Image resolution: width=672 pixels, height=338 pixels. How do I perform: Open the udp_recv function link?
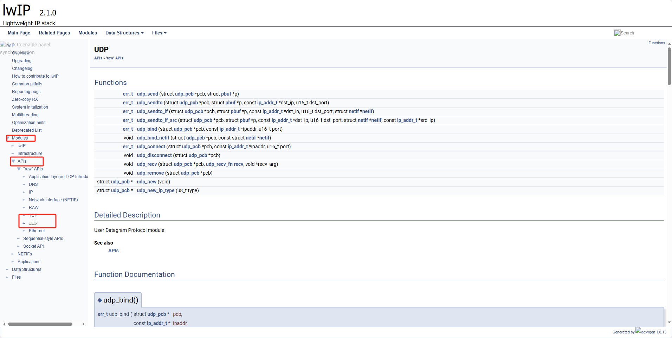coord(147,164)
